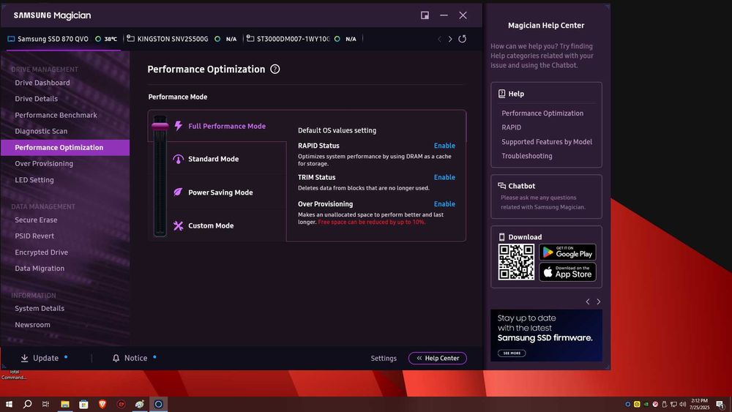Open Drive Dashboard in the sidebar

[x=42, y=83]
